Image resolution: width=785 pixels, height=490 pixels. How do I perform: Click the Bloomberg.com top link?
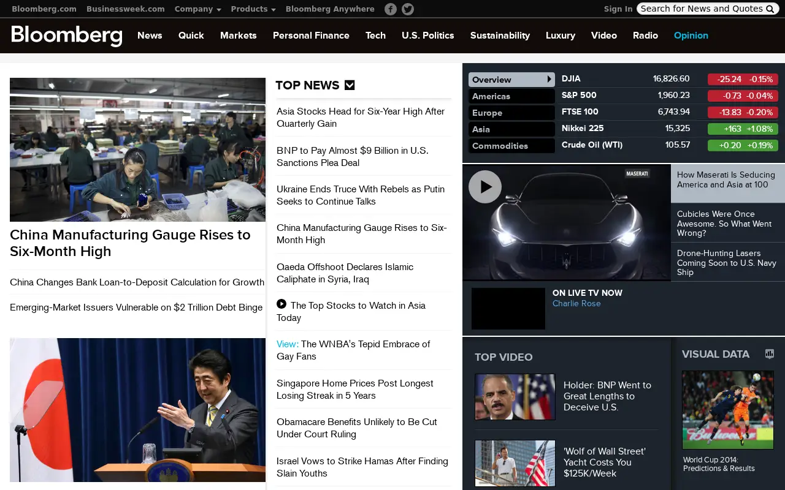tap(44, 9)
